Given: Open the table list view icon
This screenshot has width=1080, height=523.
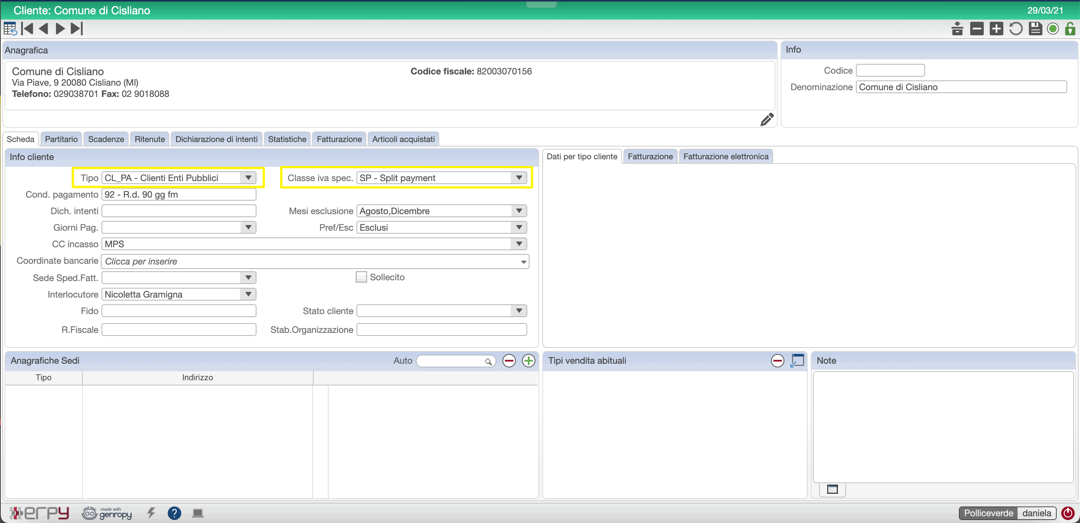Looking at the screenshot, I should (10, 29).
